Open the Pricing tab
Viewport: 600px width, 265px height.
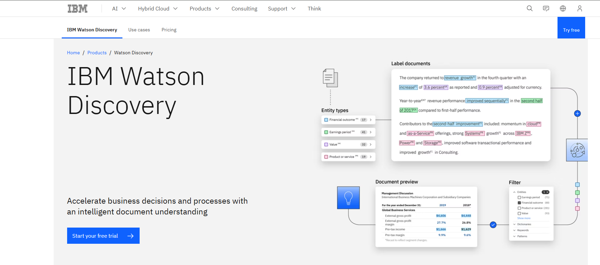click(x=169, y=30)
